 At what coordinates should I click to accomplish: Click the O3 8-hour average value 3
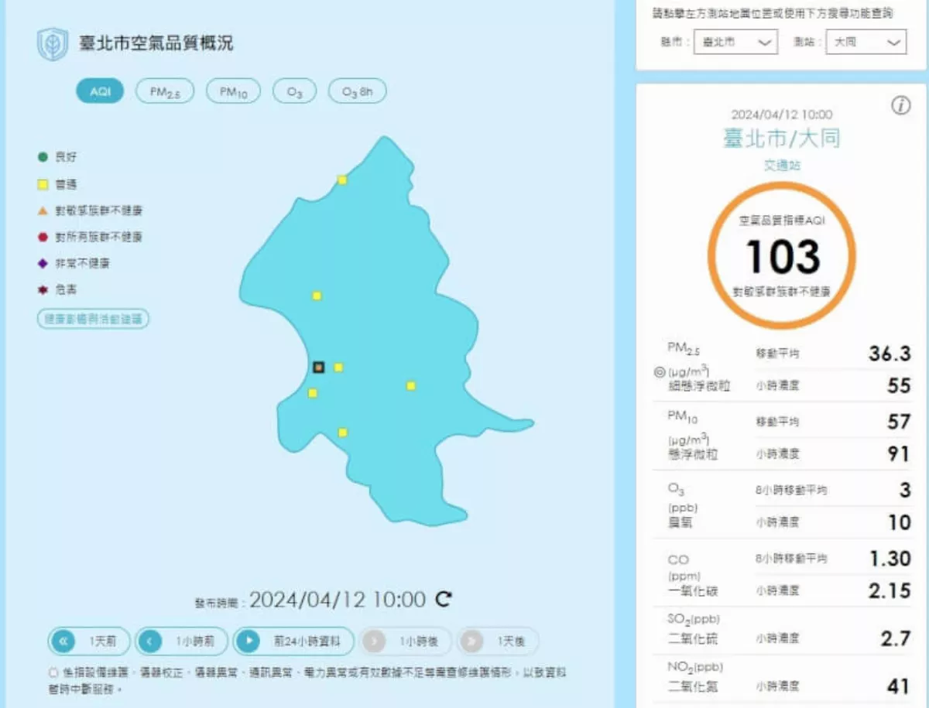pyautogui.click(x=906, y=490)
